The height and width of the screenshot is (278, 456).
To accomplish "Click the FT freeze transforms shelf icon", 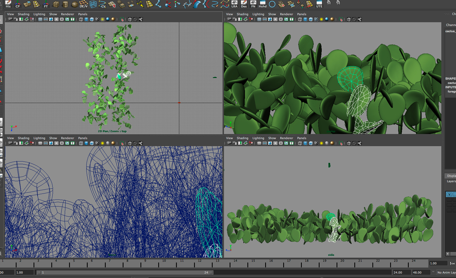I will tap(46, 4).
